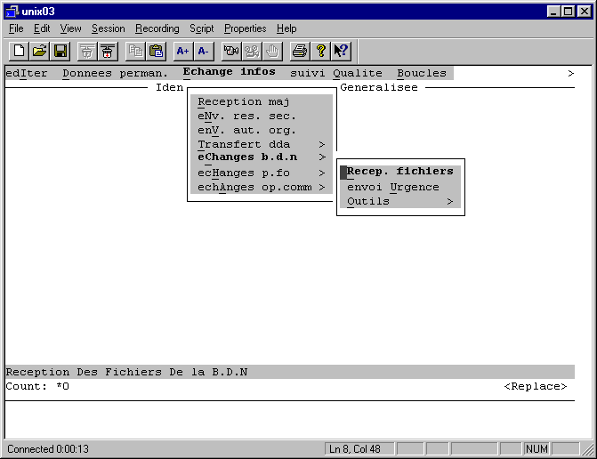This screenshot has height=459, width=597.
Task: Click the Paste clipboard toolbar icon
Action: 156,51
